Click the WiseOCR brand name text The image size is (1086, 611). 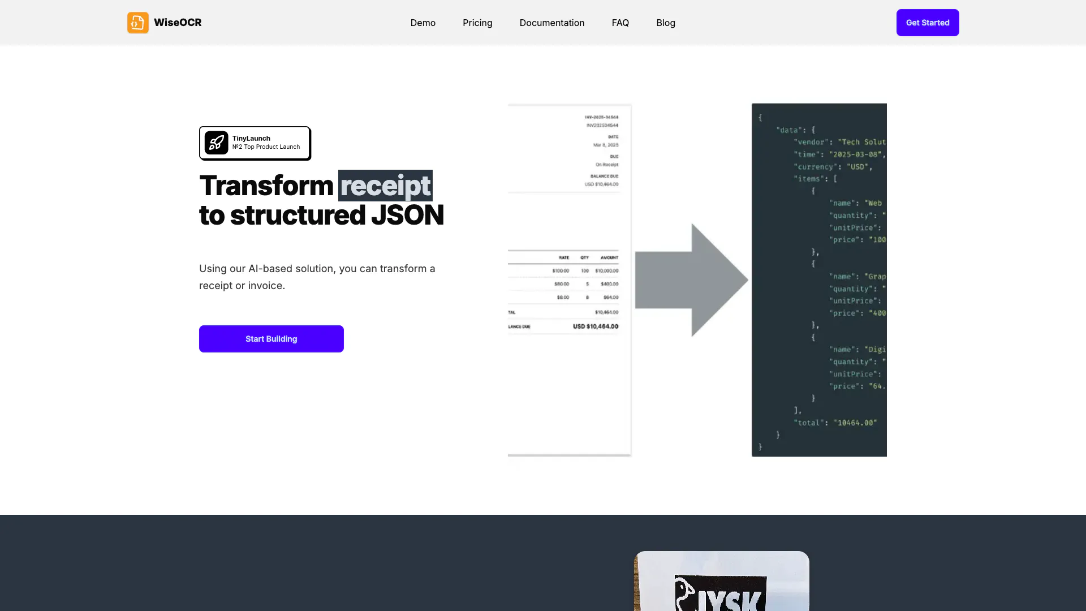[178, 23]
